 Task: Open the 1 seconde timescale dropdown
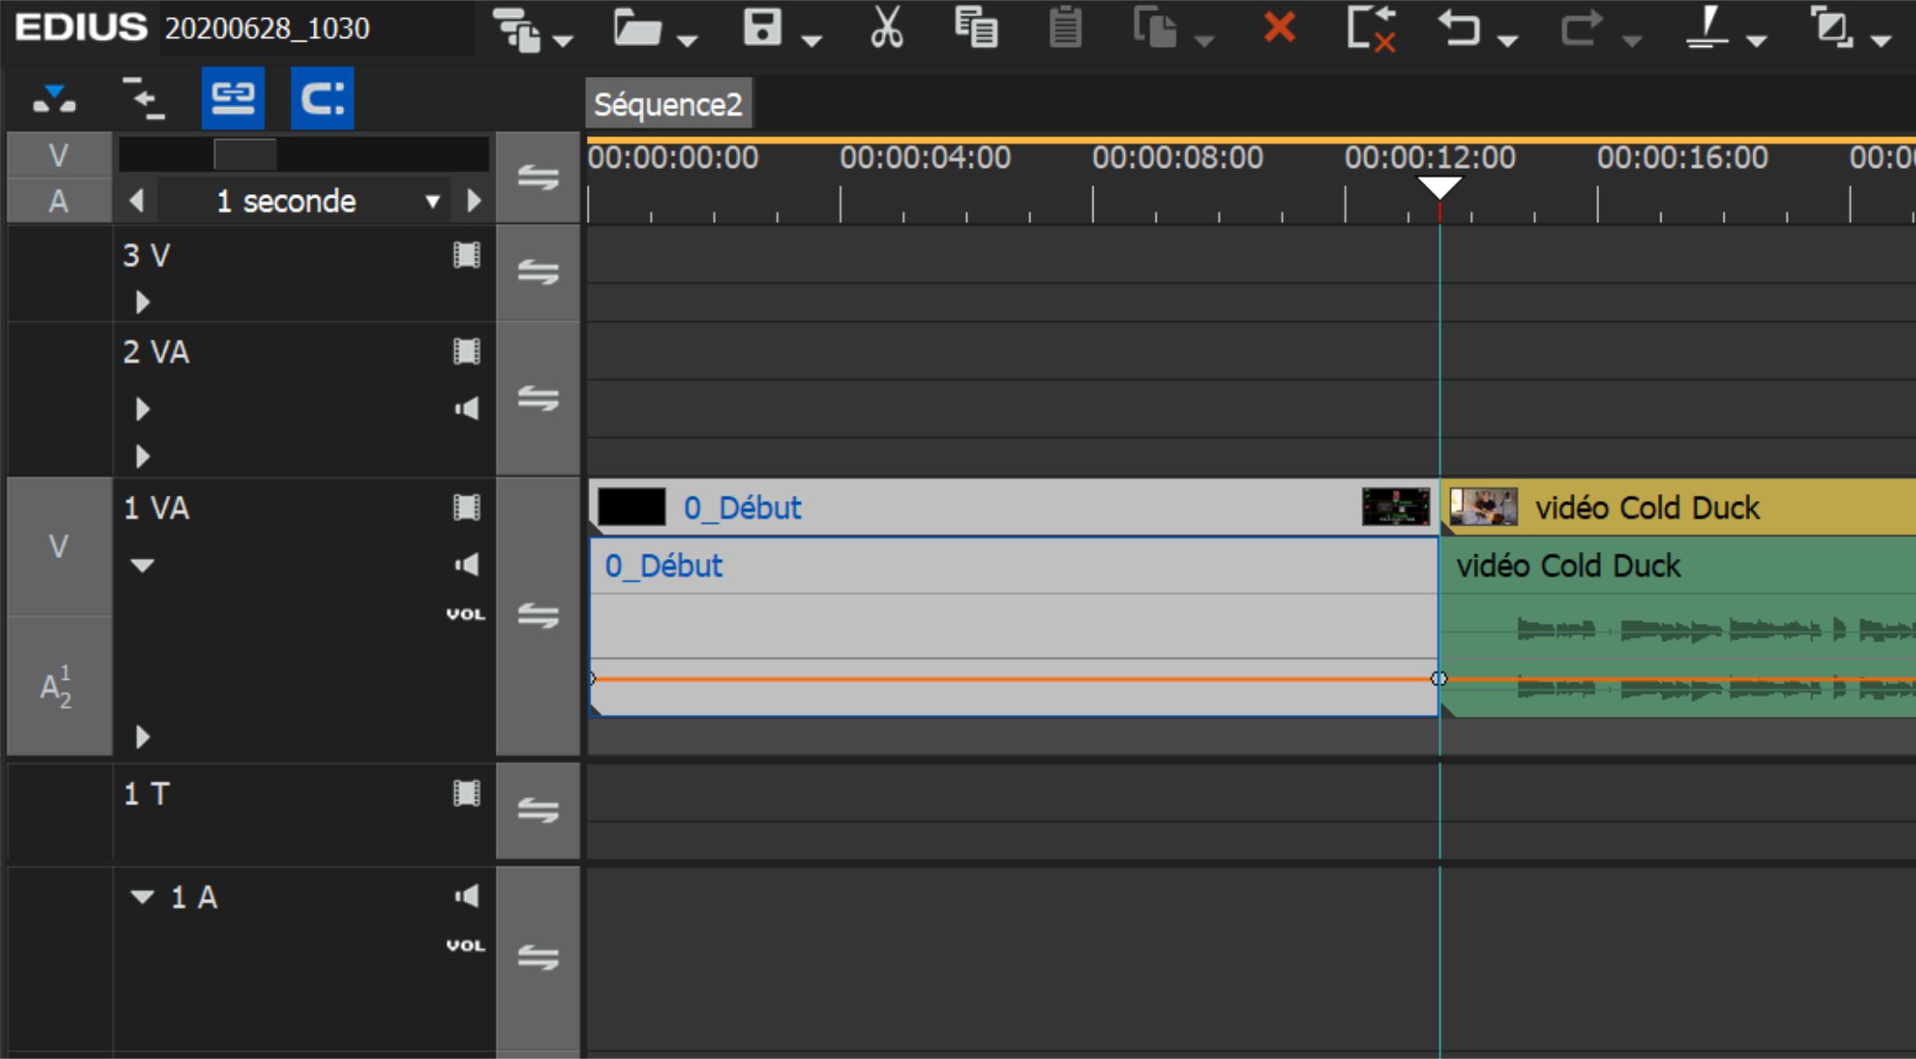432,201
